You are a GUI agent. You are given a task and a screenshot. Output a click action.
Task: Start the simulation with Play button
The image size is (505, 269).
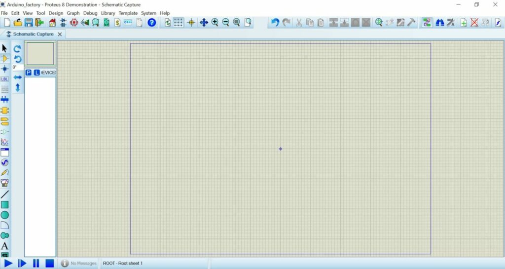(x=8, y=263)
